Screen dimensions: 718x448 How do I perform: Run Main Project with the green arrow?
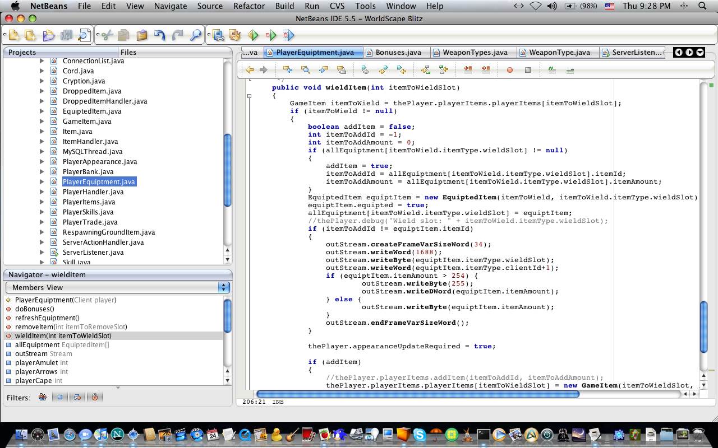(x=254, y=35)
